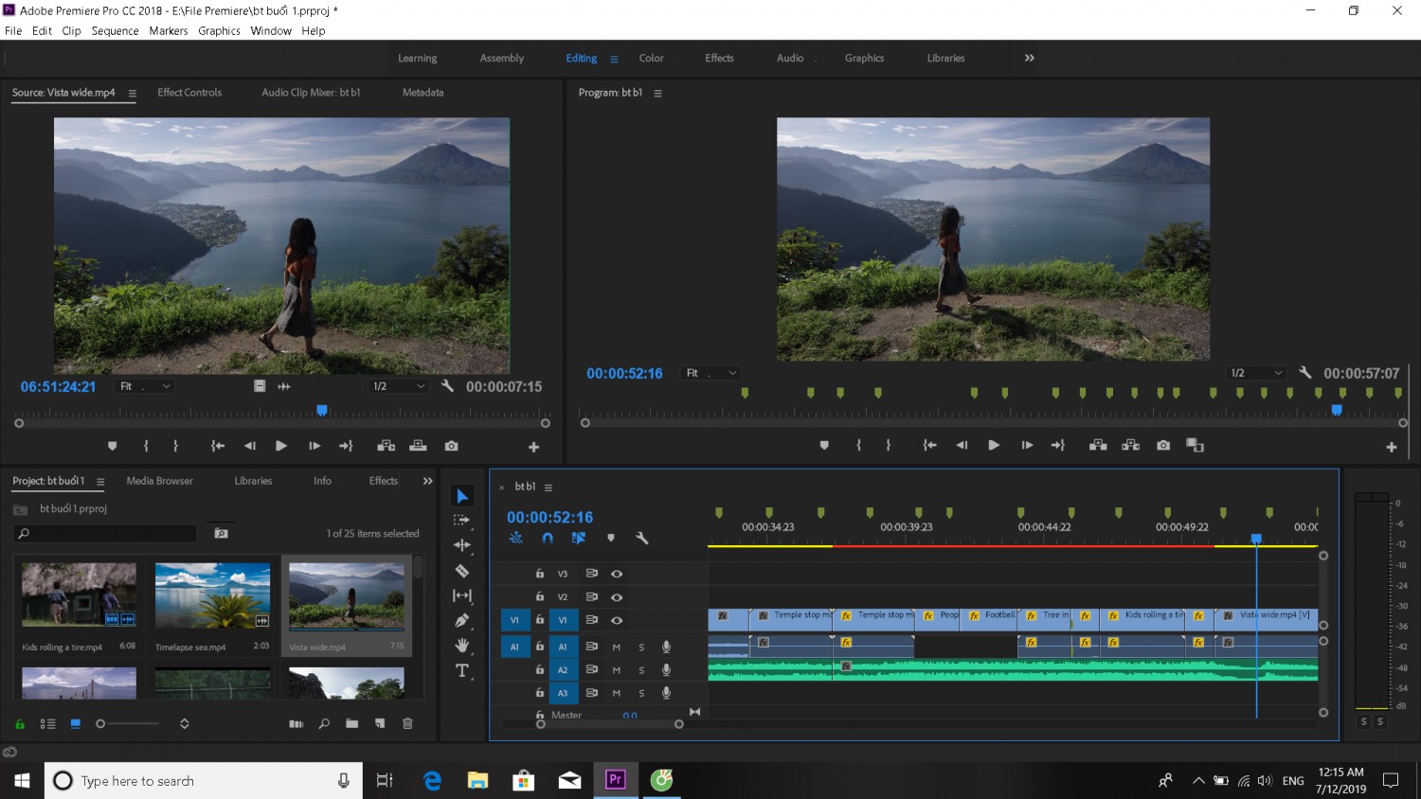The width and height of the screenshot is (1421, 799).
Task: Select the Timelapse sea.mp4 thumbnail
Action: (212, 595)
